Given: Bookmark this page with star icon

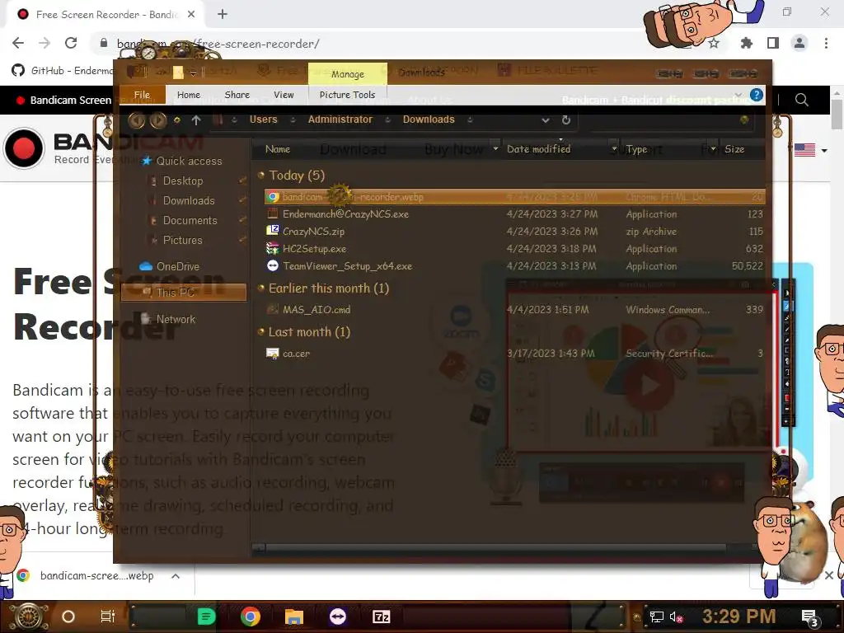Looking at the screenshot, I should click(x=714, y=44).
